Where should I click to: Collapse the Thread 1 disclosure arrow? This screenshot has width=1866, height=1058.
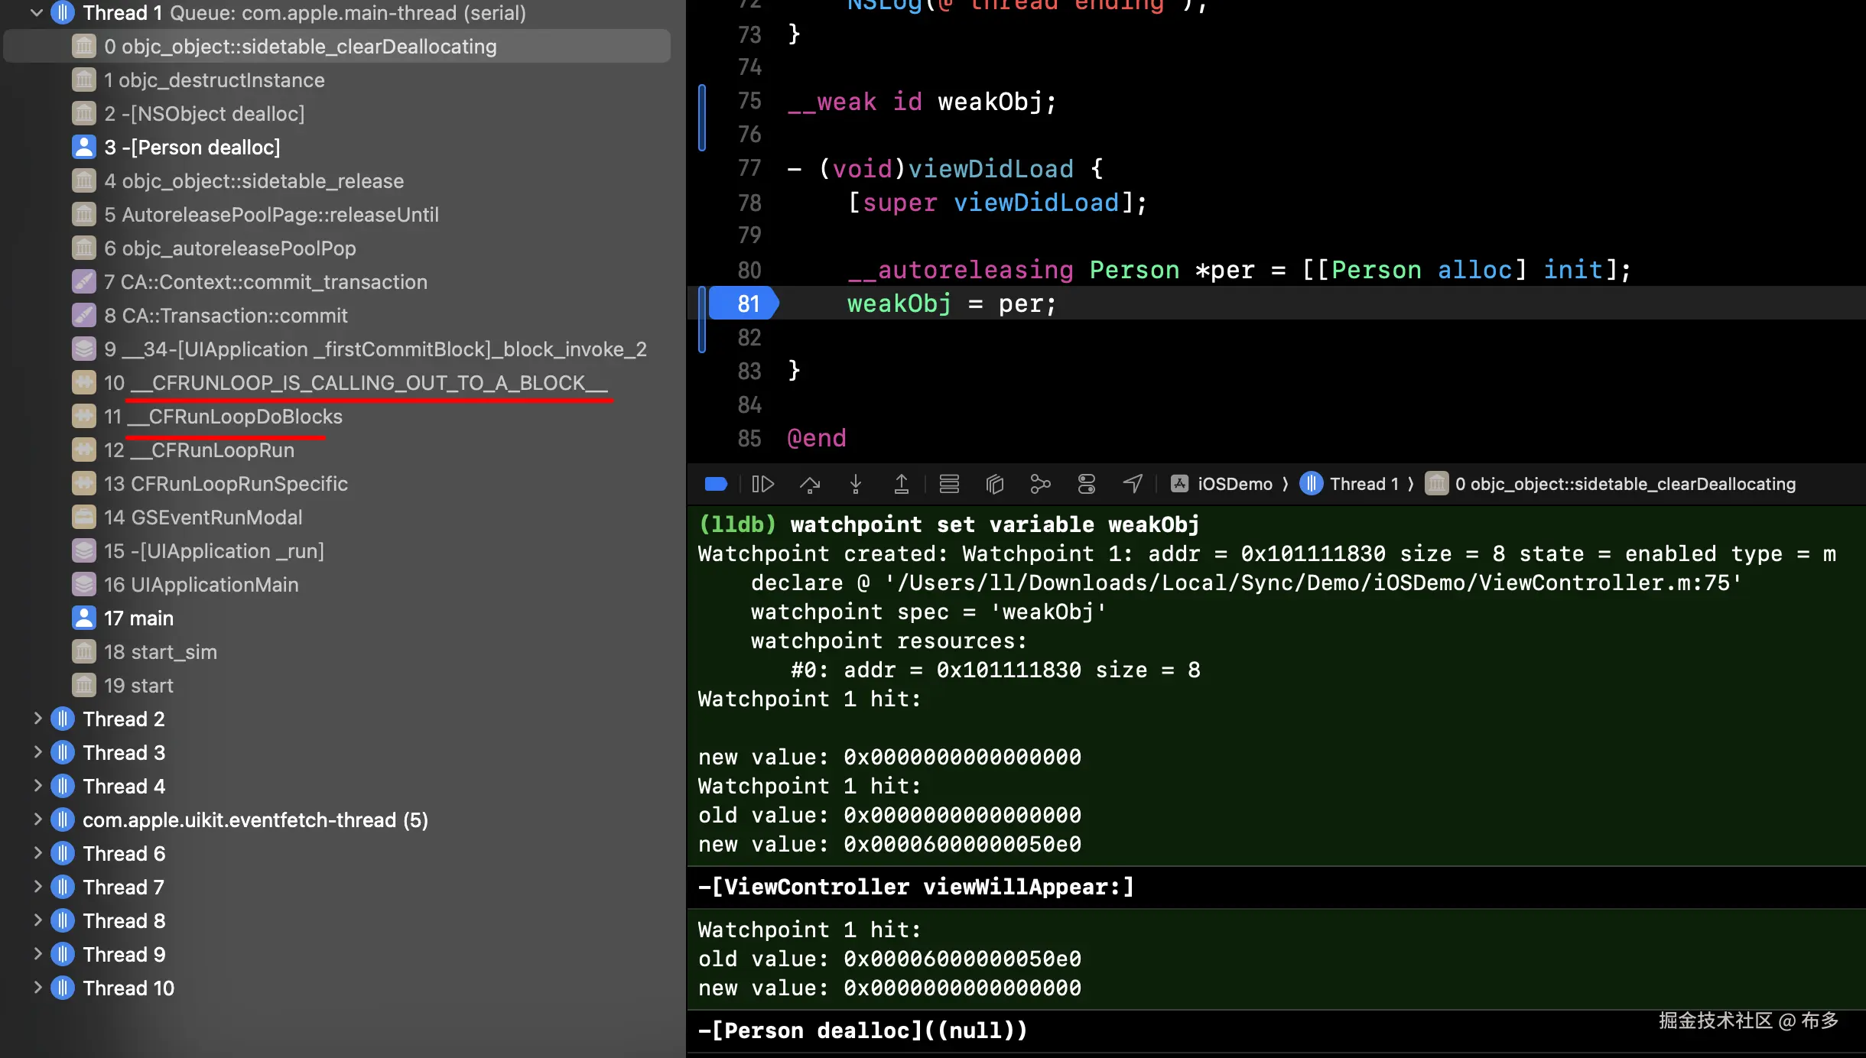click(36, 13)
